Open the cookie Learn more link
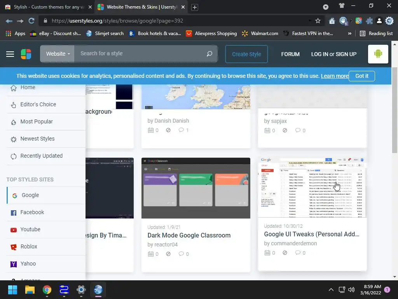This screenshot has height=299, width=398. pos(335,76)
